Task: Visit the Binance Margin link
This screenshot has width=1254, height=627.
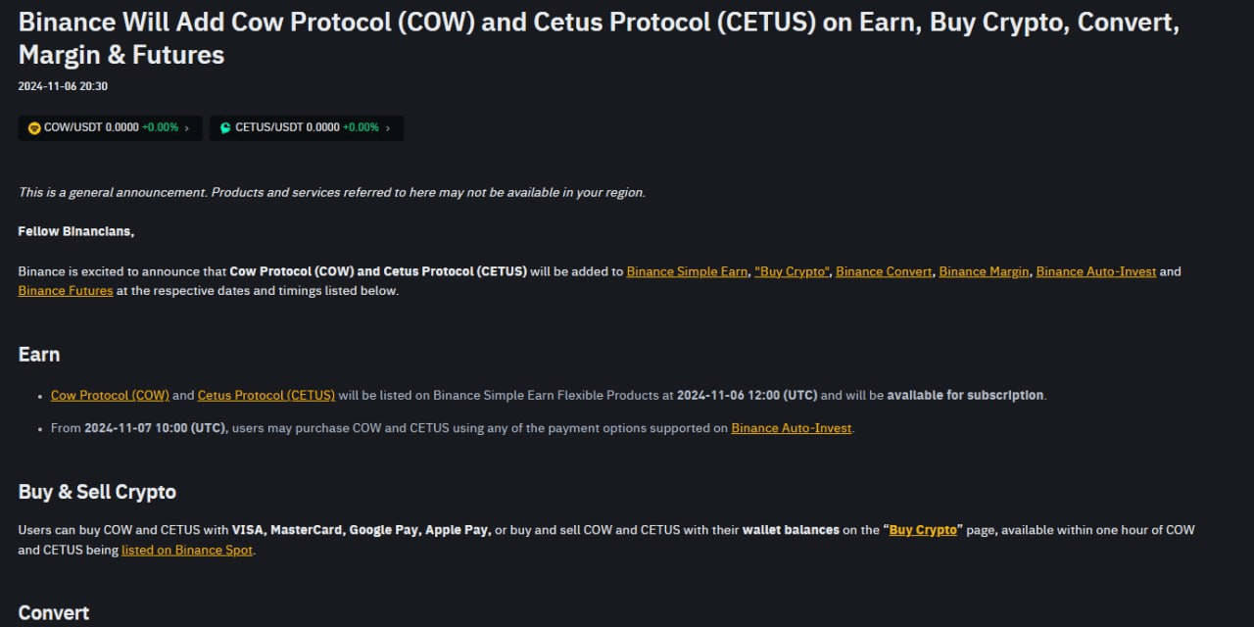Action: [x=985, y=271]
